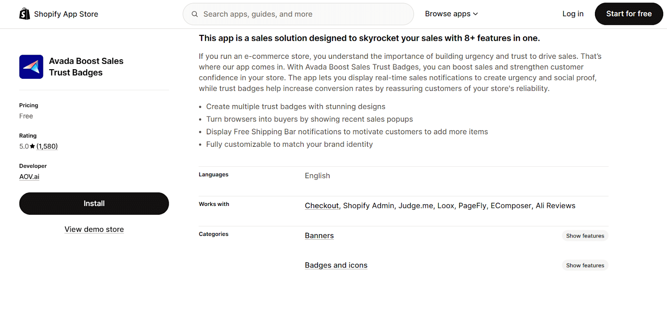Screen dimensions: 667x321
Task: Expand the Browse apps chevron
Action: 476,14
